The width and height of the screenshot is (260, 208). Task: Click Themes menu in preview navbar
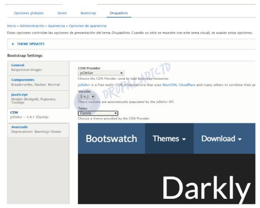coord(169,139)
